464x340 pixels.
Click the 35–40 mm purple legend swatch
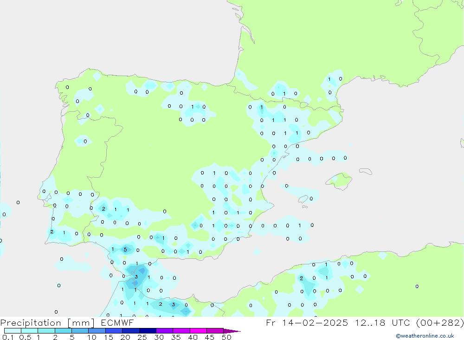point(181,331)
